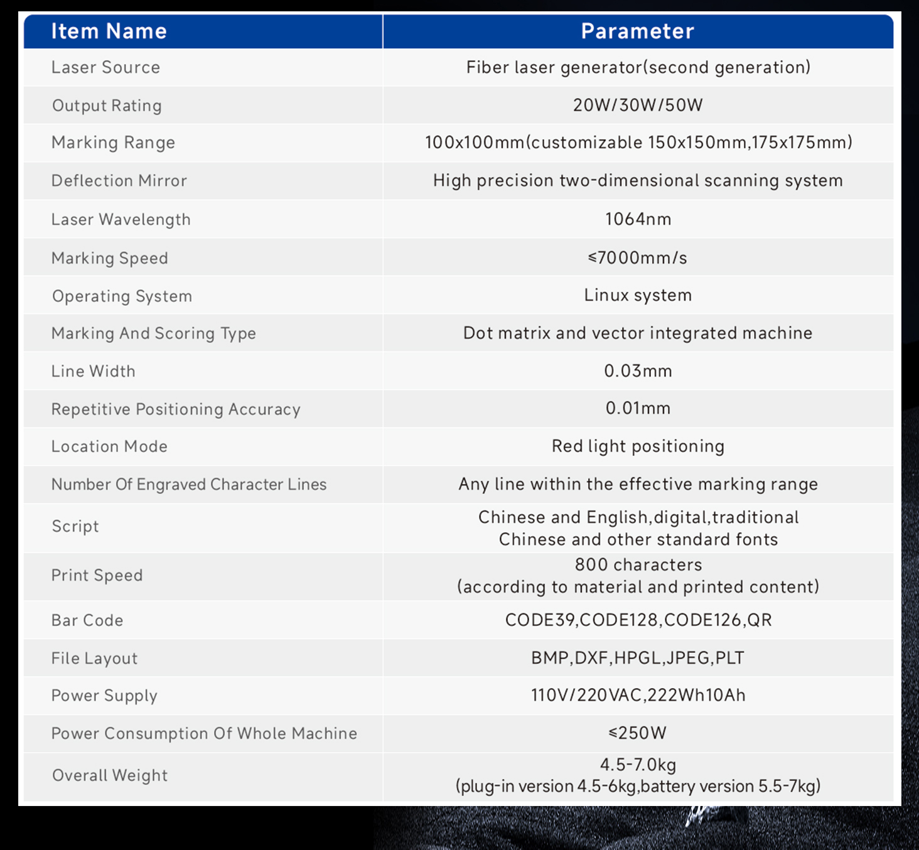Select the 'Script' row label

tap(75, 526)
